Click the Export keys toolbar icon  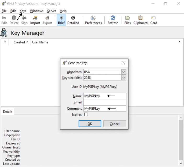click(47, 18)
